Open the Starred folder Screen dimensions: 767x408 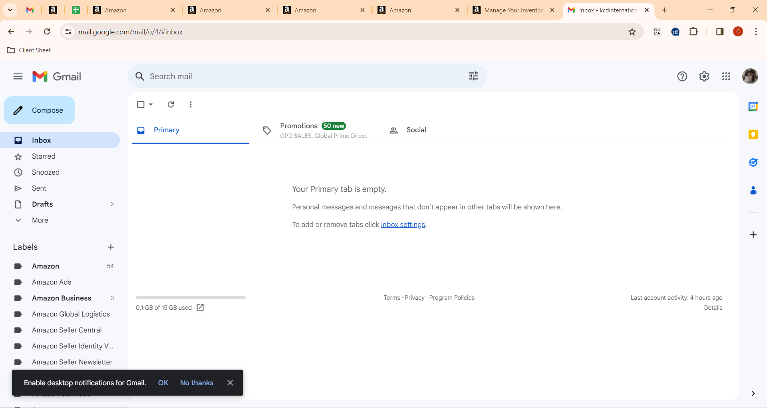[x=60, y=156]
